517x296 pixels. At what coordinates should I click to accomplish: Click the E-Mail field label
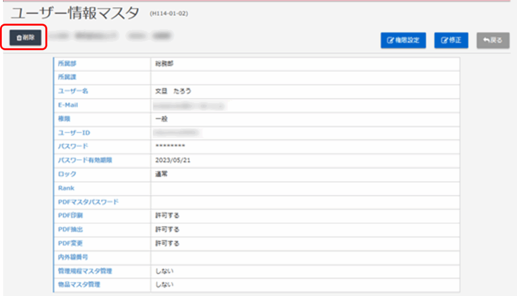(x=68, y=105)
